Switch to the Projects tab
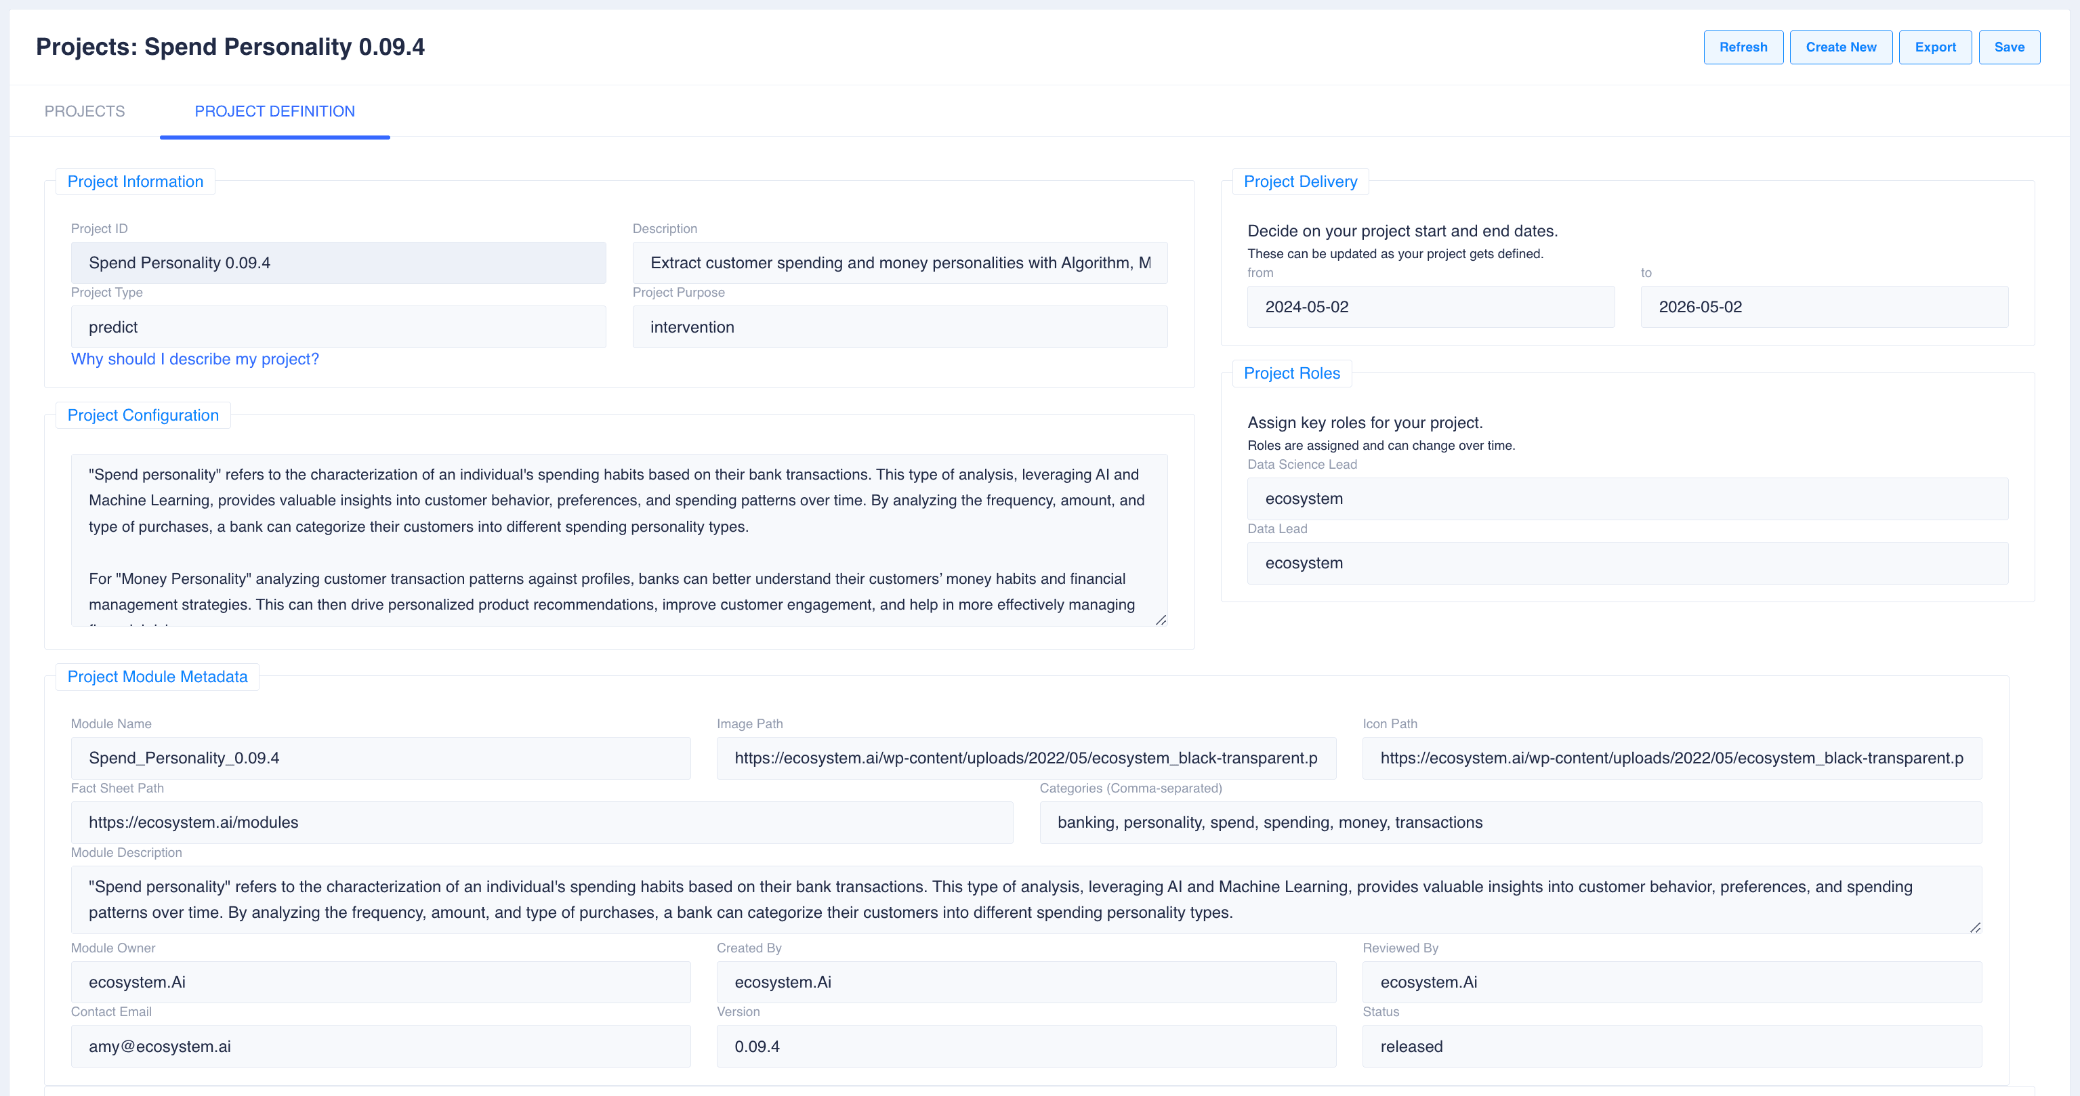2080x1096 pixels. 85,111
